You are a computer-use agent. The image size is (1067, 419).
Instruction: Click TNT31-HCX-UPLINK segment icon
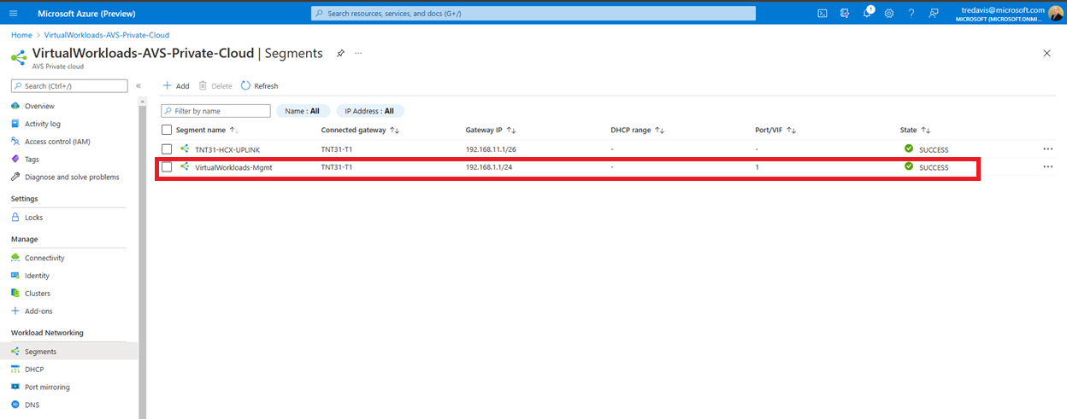[x=185, y=149]
